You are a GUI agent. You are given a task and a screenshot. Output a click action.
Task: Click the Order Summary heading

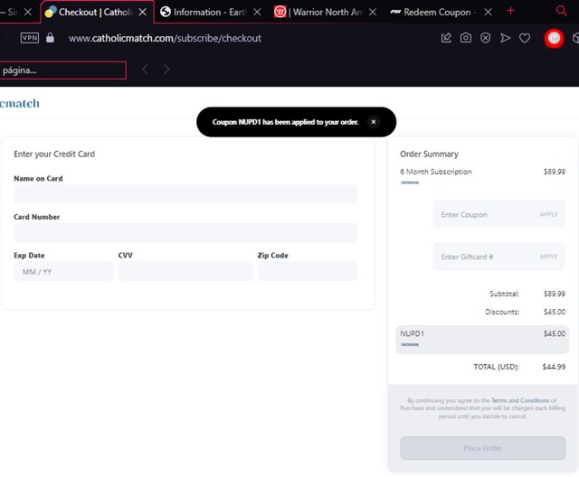429,154
